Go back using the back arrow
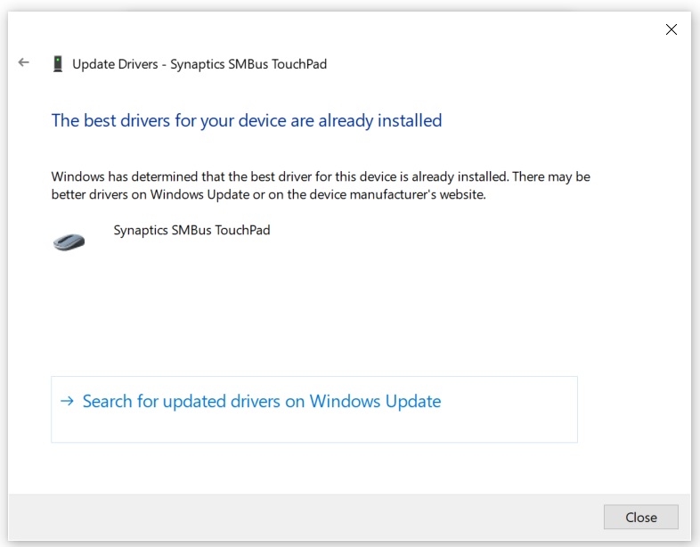Viewport: 700px width, 547px height. [24, 62]
